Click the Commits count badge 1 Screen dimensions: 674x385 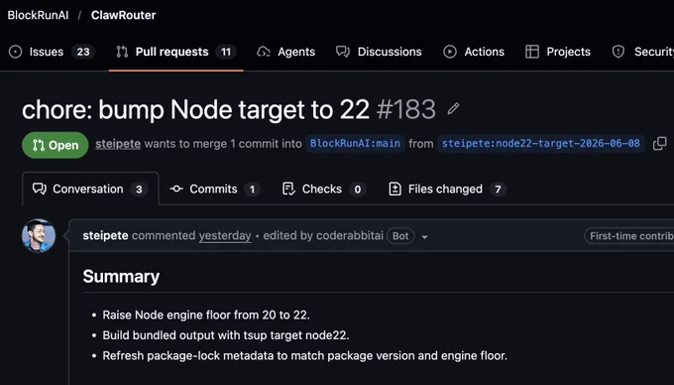point(253,190)
